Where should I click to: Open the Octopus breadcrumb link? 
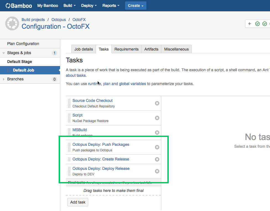pyautogui.click(x=59, y=20)
